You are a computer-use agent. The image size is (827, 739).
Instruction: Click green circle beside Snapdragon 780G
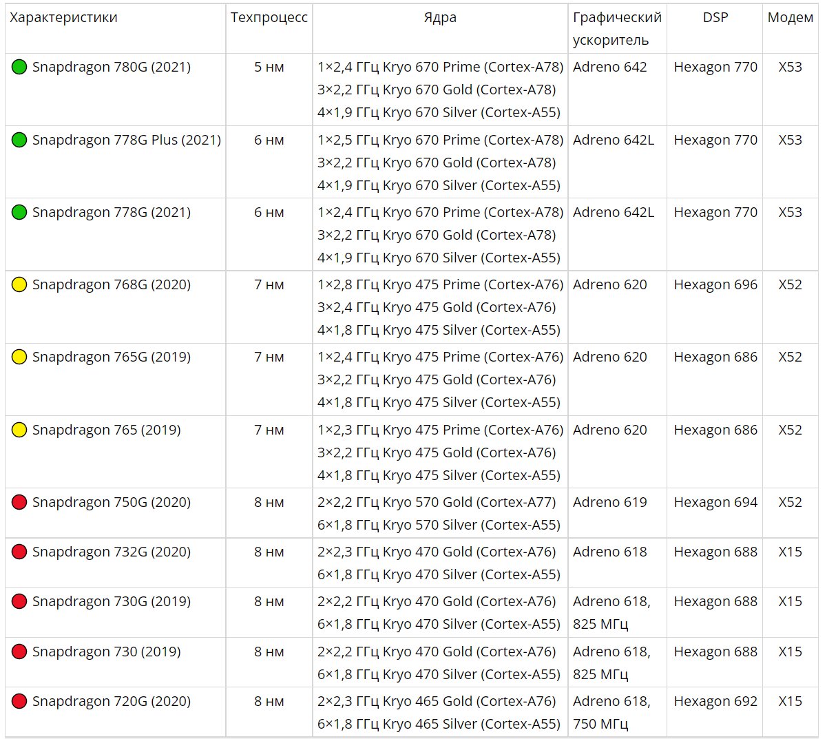click(x=19, y=67)
